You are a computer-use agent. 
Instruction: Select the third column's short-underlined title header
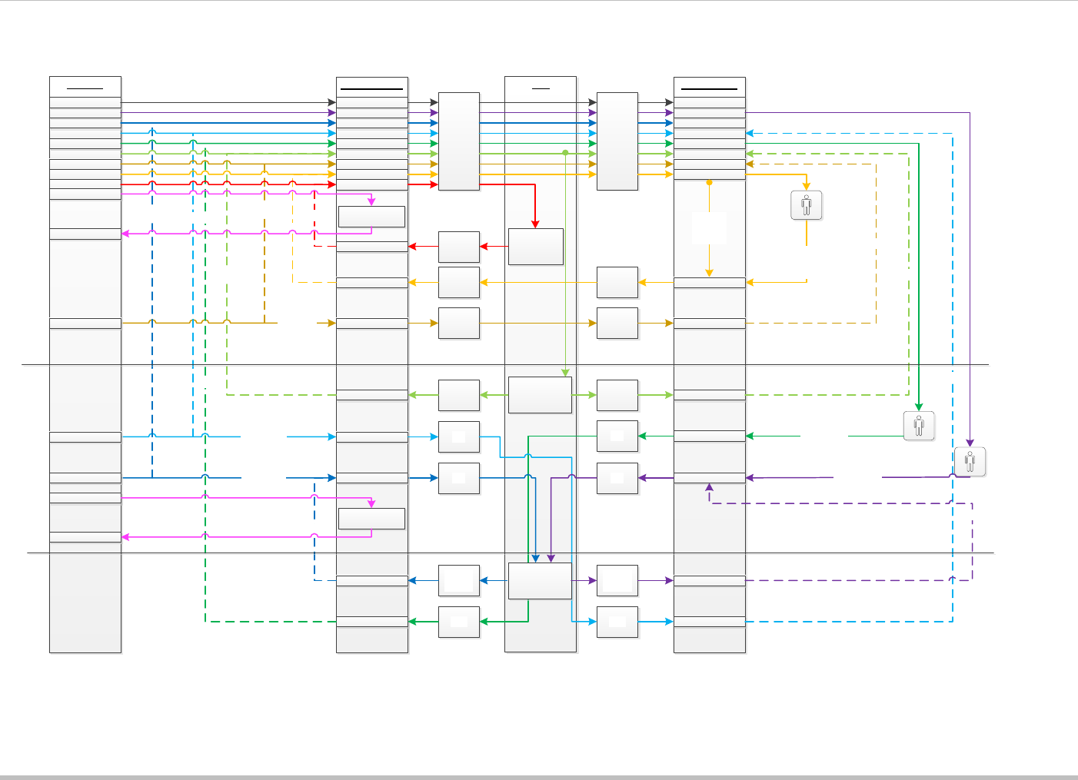[x=541, y=87]
